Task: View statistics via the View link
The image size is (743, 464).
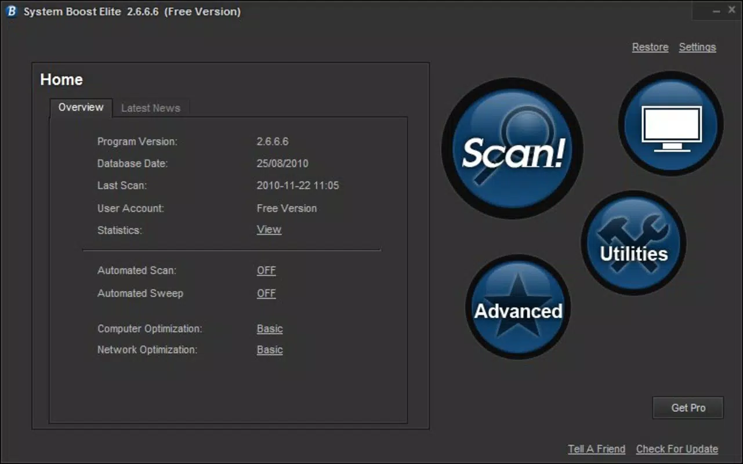Action: click(x=269, y=230)
